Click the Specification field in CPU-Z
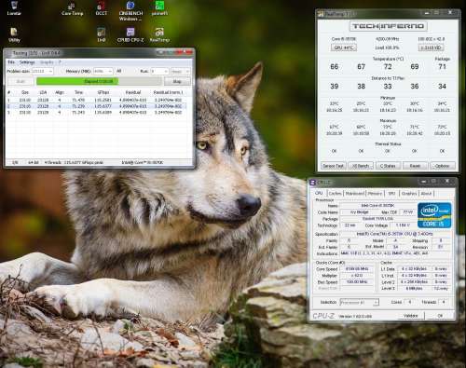This screenshot has width=466, height=368. [394, 234]
